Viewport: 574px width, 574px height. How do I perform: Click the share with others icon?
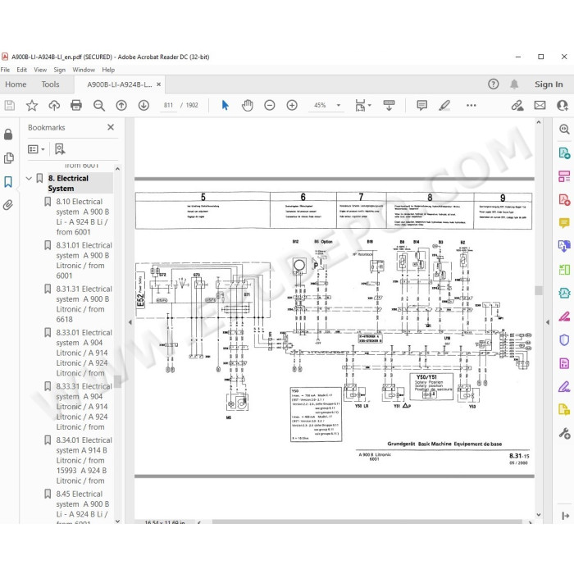563,106
